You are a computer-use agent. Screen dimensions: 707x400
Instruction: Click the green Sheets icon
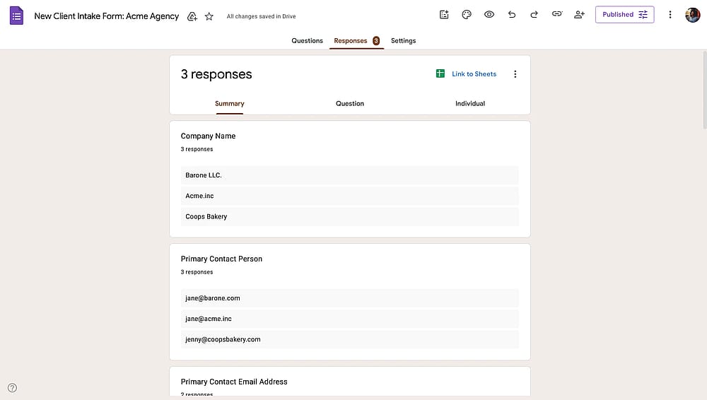[x=440, y=73]
